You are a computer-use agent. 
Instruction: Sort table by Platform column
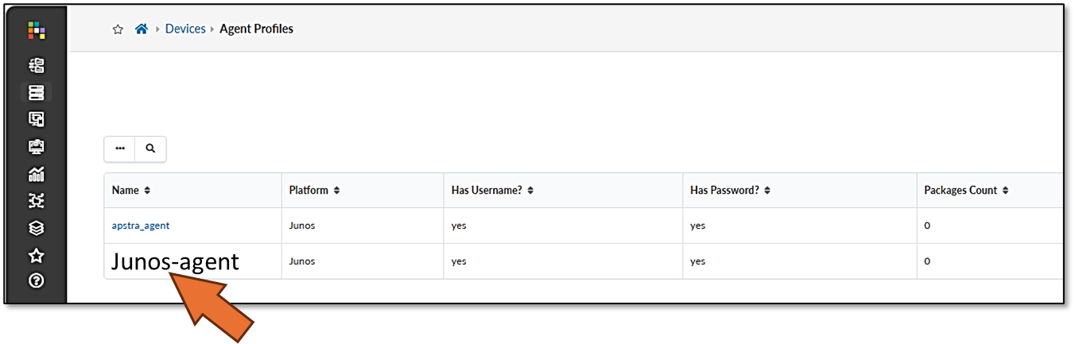(315, 191)
